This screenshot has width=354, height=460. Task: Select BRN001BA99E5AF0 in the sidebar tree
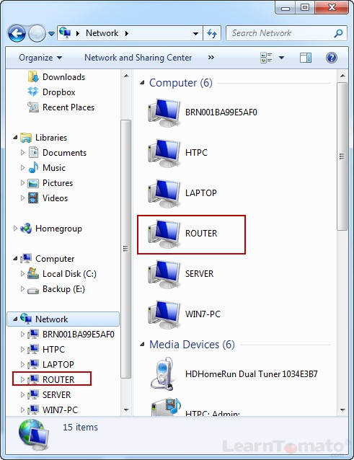pos(78,334)
